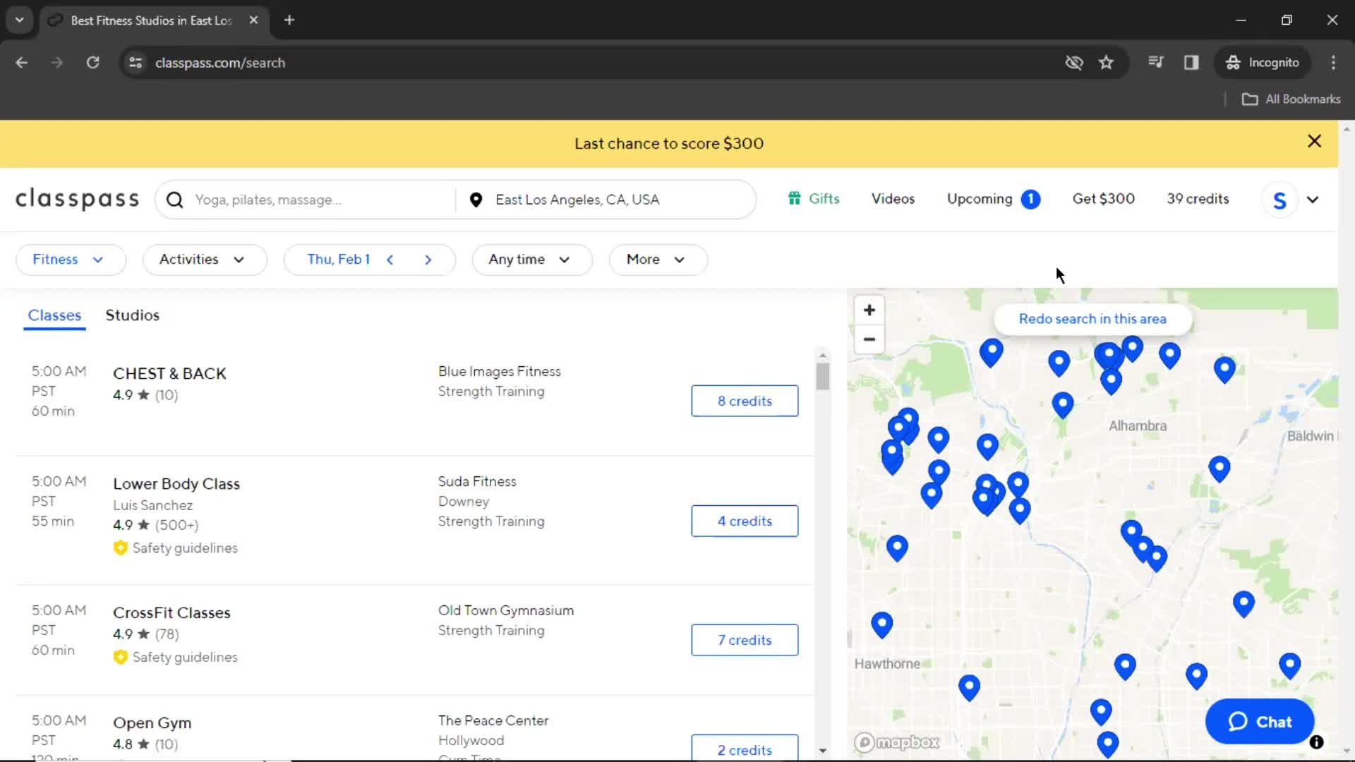
Task: Open the Any time dropdown
Action: pos(532,260)
